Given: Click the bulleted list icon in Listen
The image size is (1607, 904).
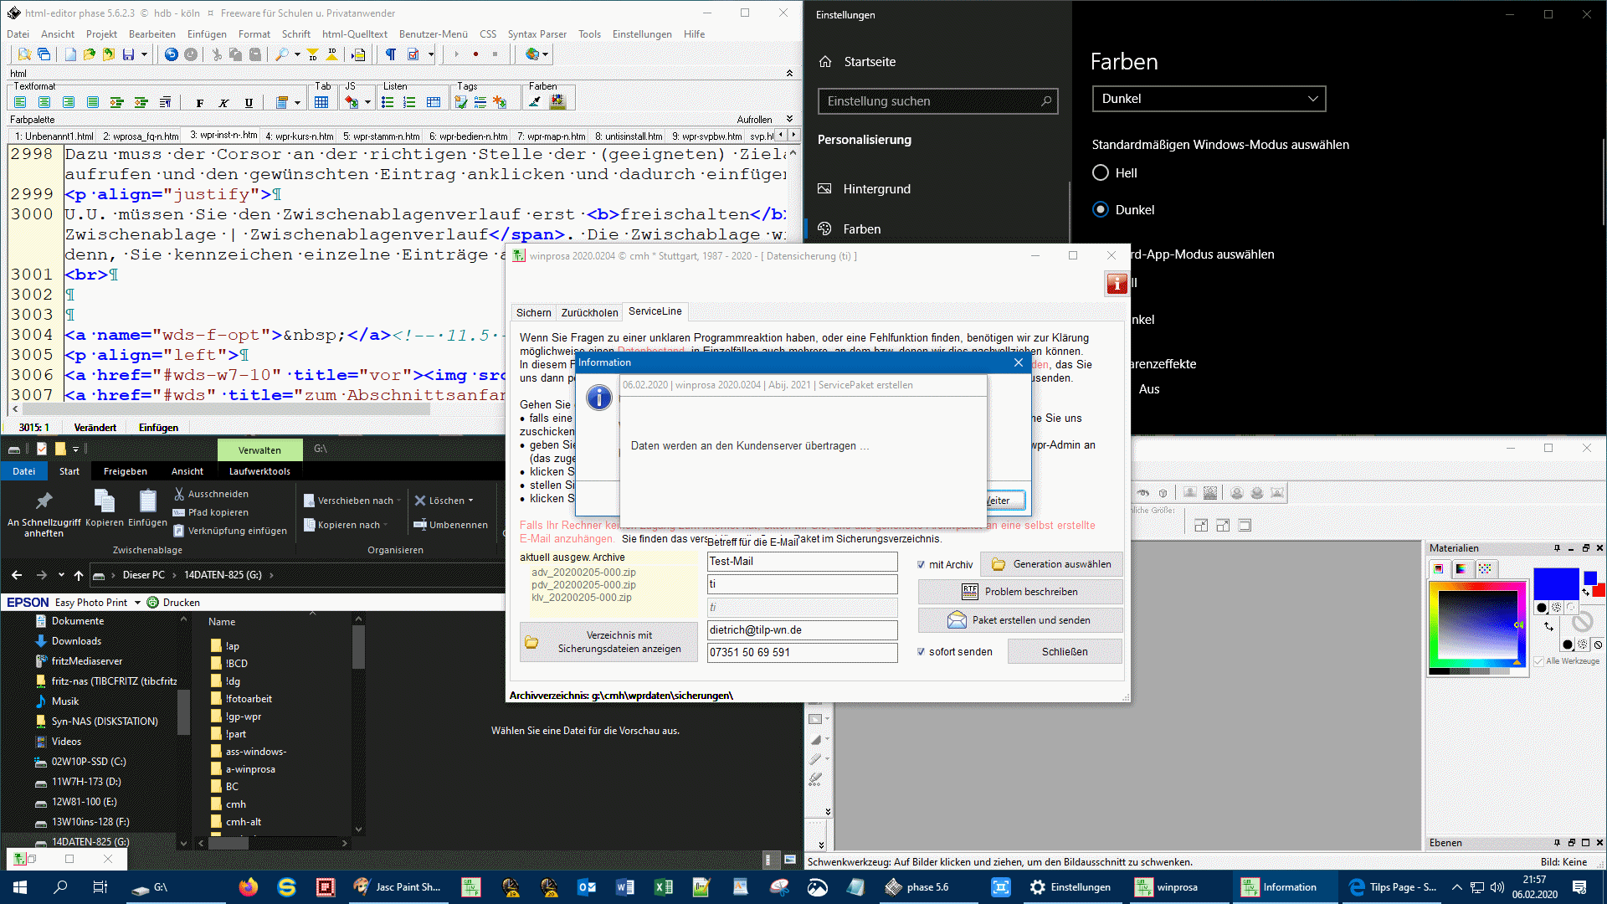Looking at the screenshot, I should click(x=387, y=102).
